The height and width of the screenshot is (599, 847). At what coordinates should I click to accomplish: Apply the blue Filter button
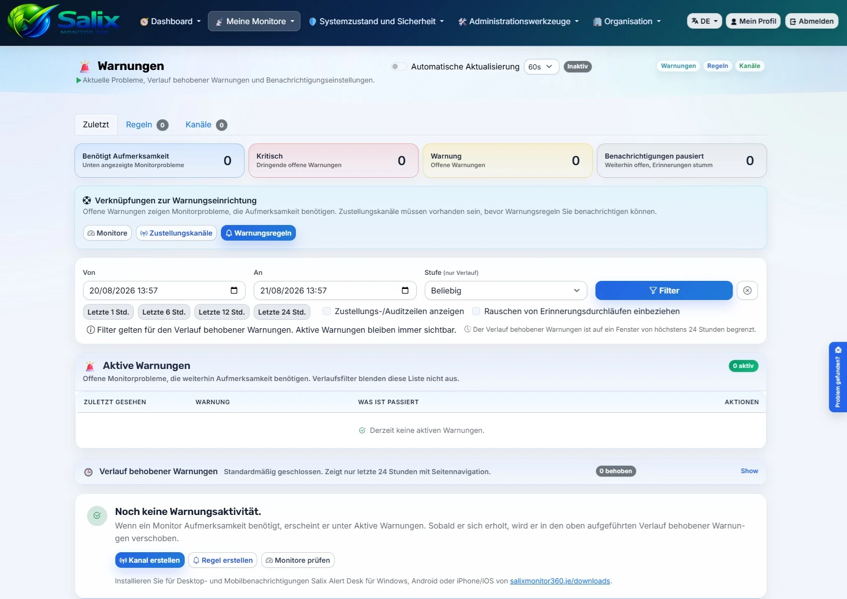(664, 290)
